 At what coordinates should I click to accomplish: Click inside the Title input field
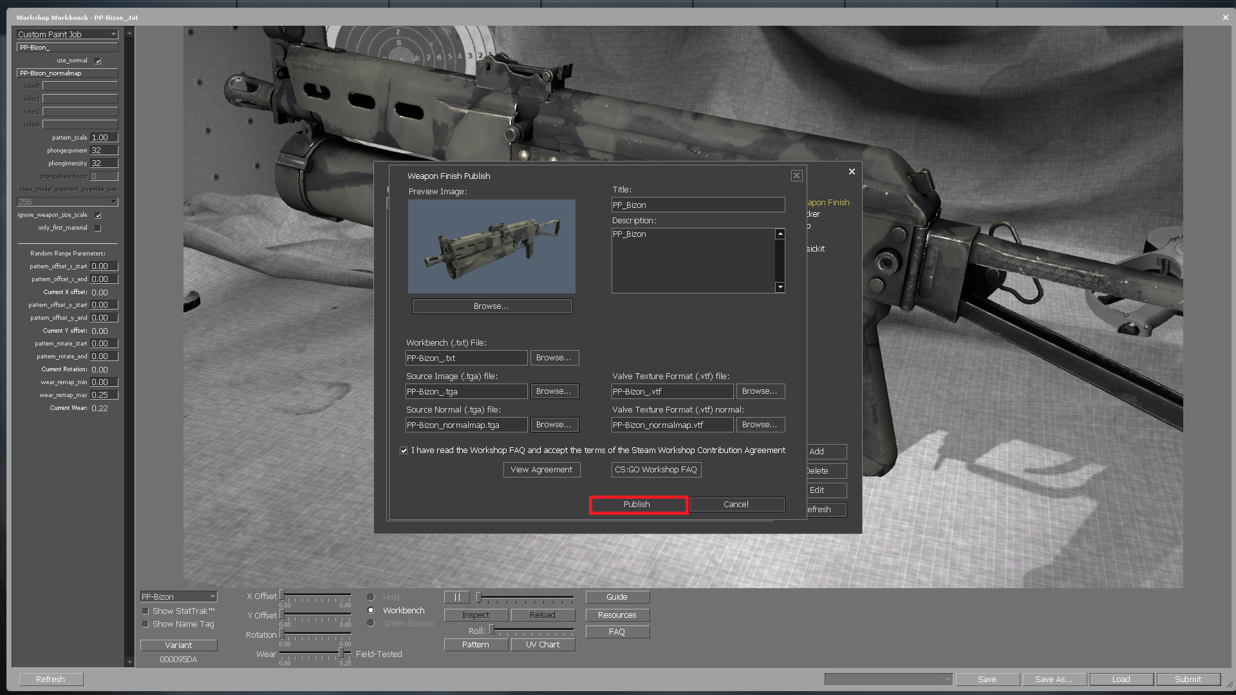698,205
